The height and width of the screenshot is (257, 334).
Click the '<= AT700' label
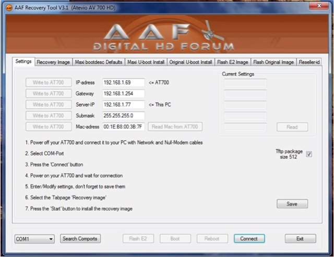point(159,82)
